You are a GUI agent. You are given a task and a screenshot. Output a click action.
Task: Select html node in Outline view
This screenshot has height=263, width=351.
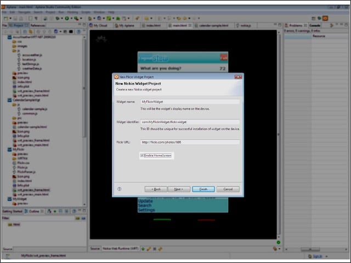tap(16, 224)
